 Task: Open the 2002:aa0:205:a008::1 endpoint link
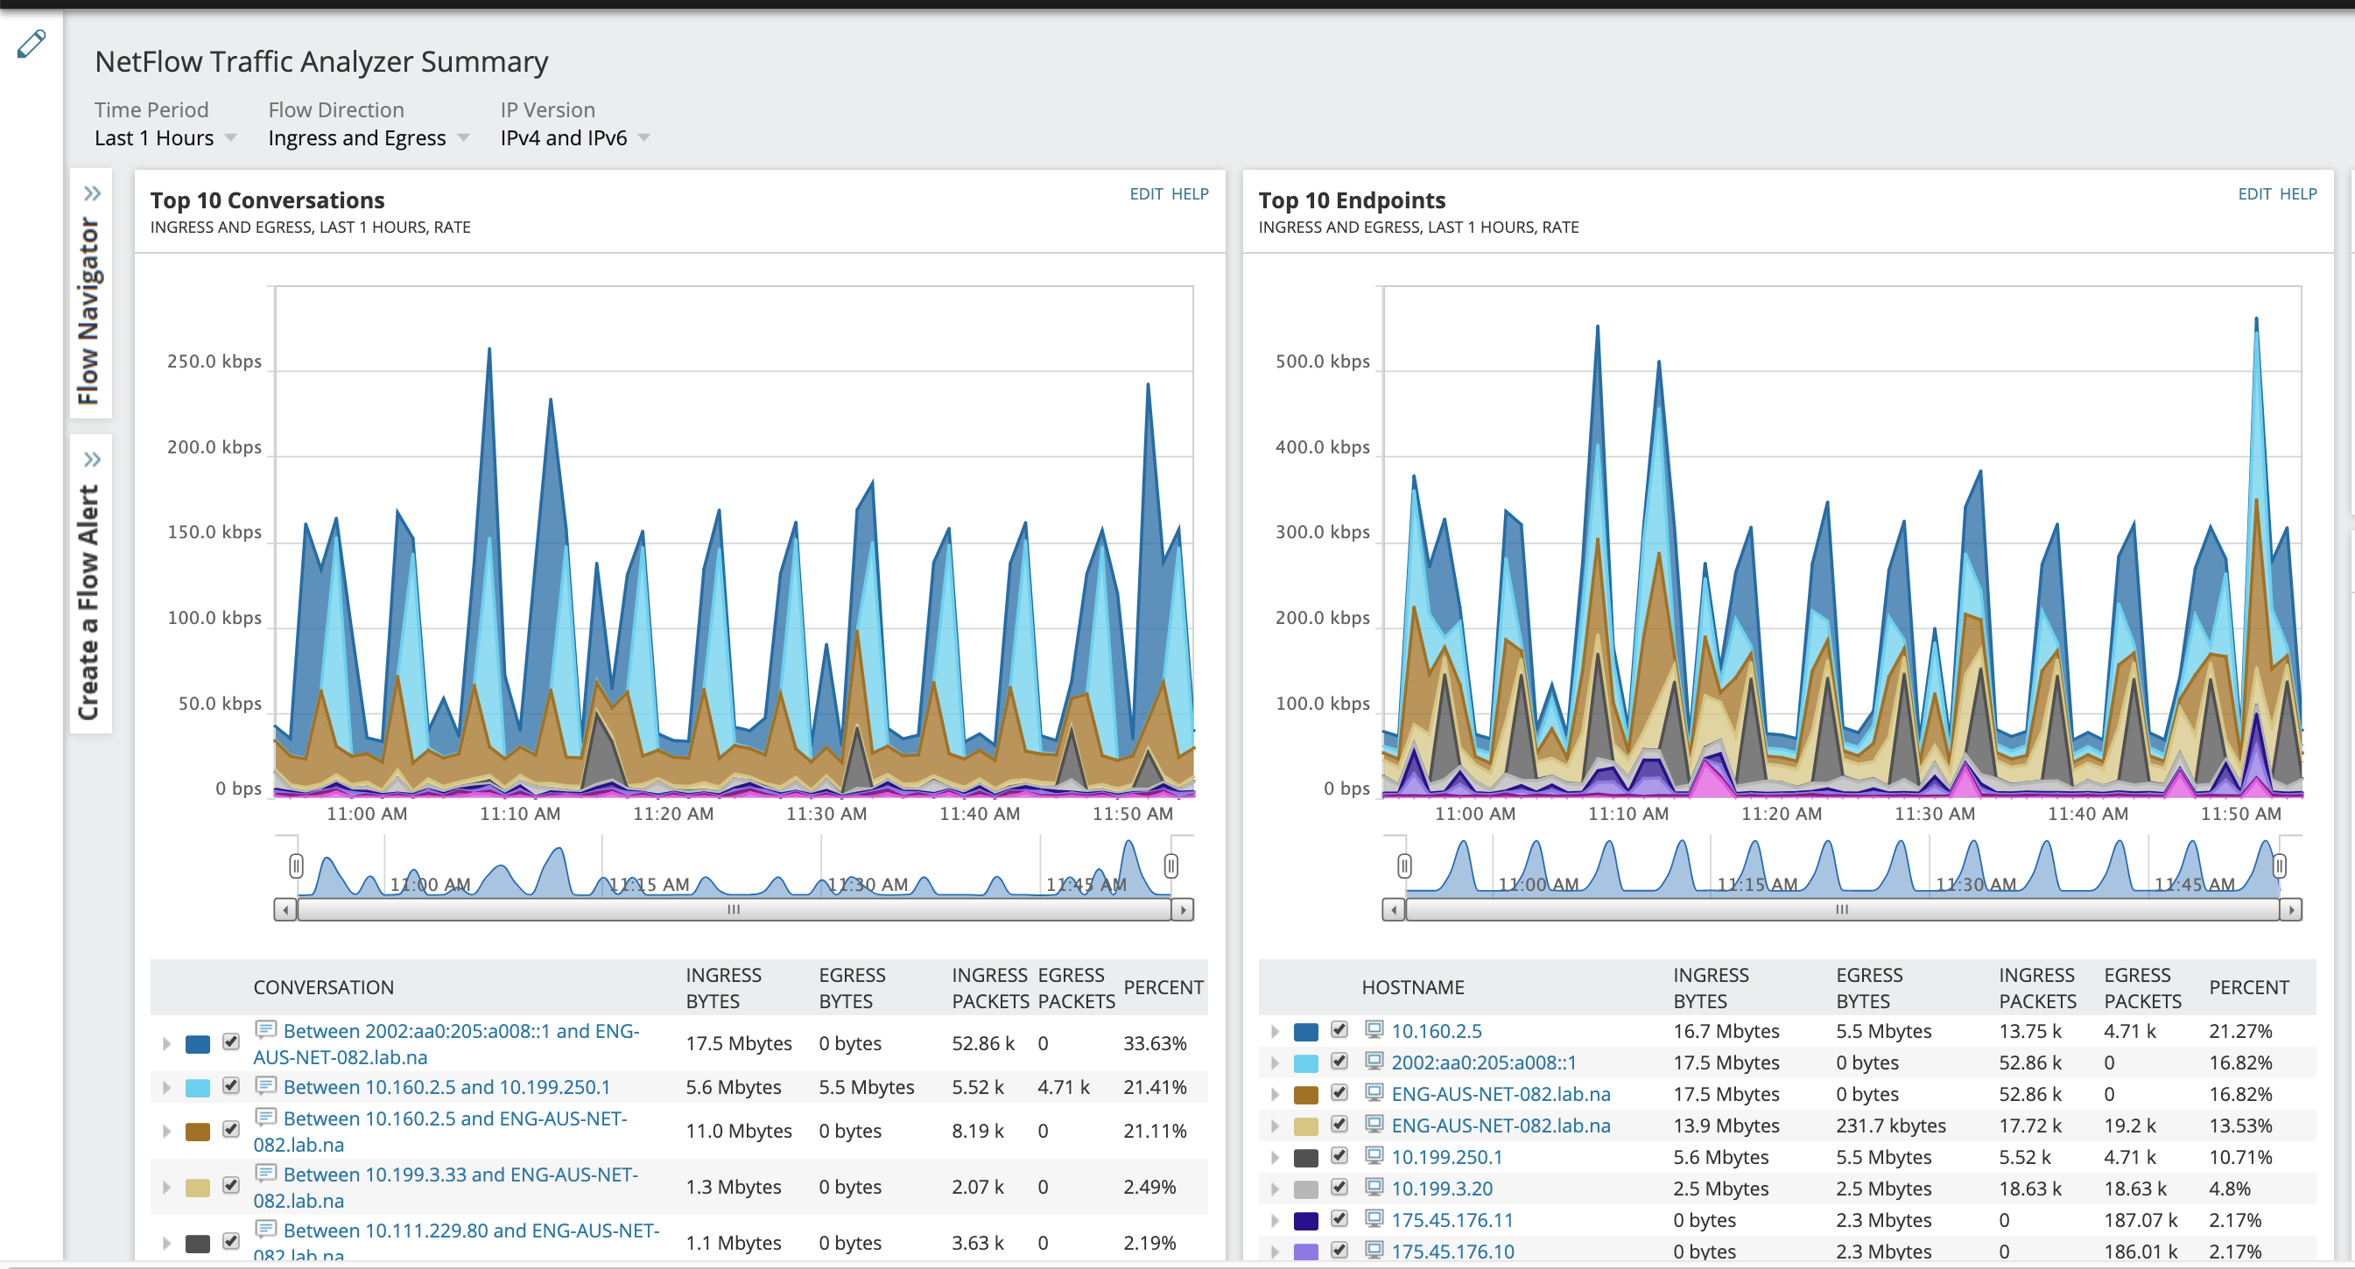[1483, 1062]
